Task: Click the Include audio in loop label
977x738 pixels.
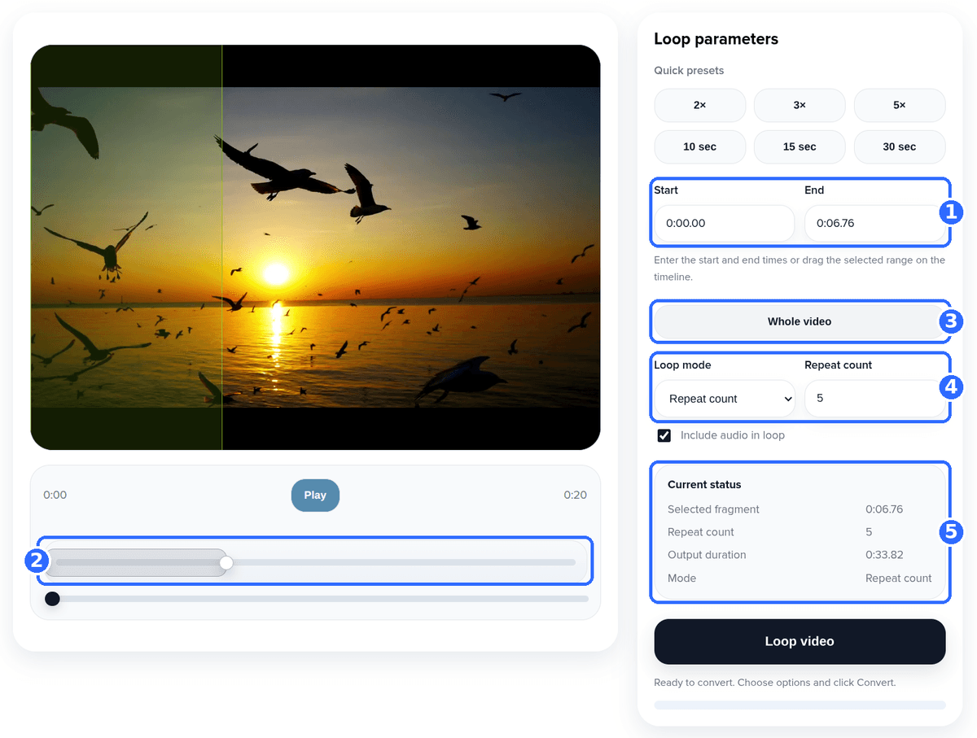Action: coord(733,435)
